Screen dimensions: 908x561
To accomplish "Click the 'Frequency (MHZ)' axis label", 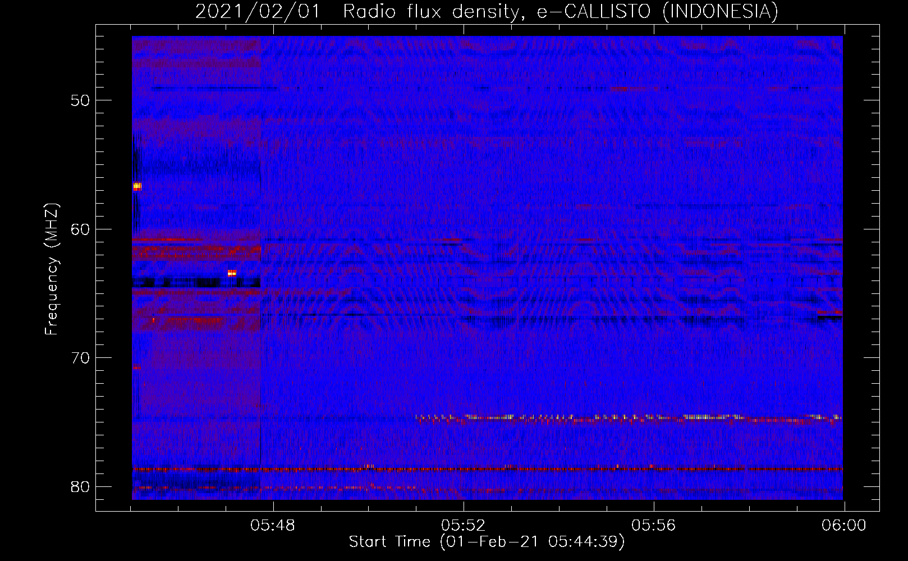I will [x=52, y=269].
